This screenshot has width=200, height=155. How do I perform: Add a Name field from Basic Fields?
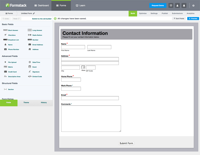8,45
